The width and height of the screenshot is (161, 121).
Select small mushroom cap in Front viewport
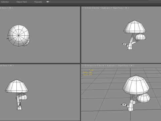point(140,37)
